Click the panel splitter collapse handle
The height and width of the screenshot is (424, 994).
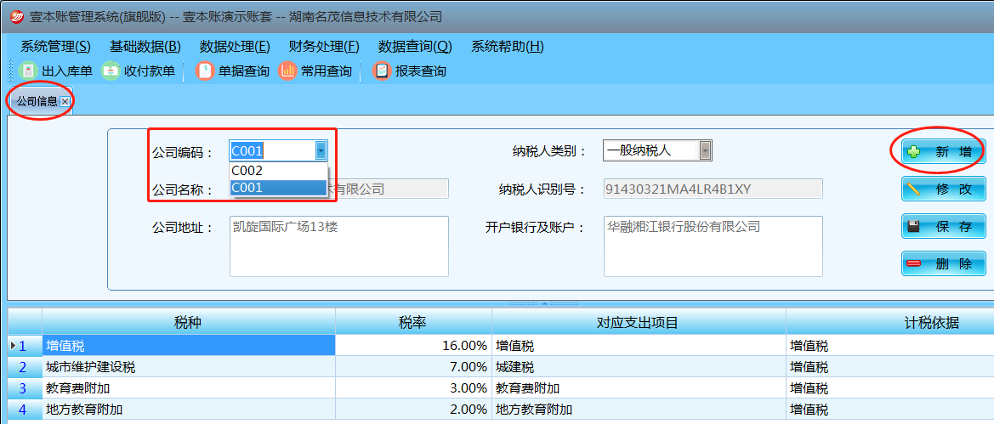[x=543, y=303]
